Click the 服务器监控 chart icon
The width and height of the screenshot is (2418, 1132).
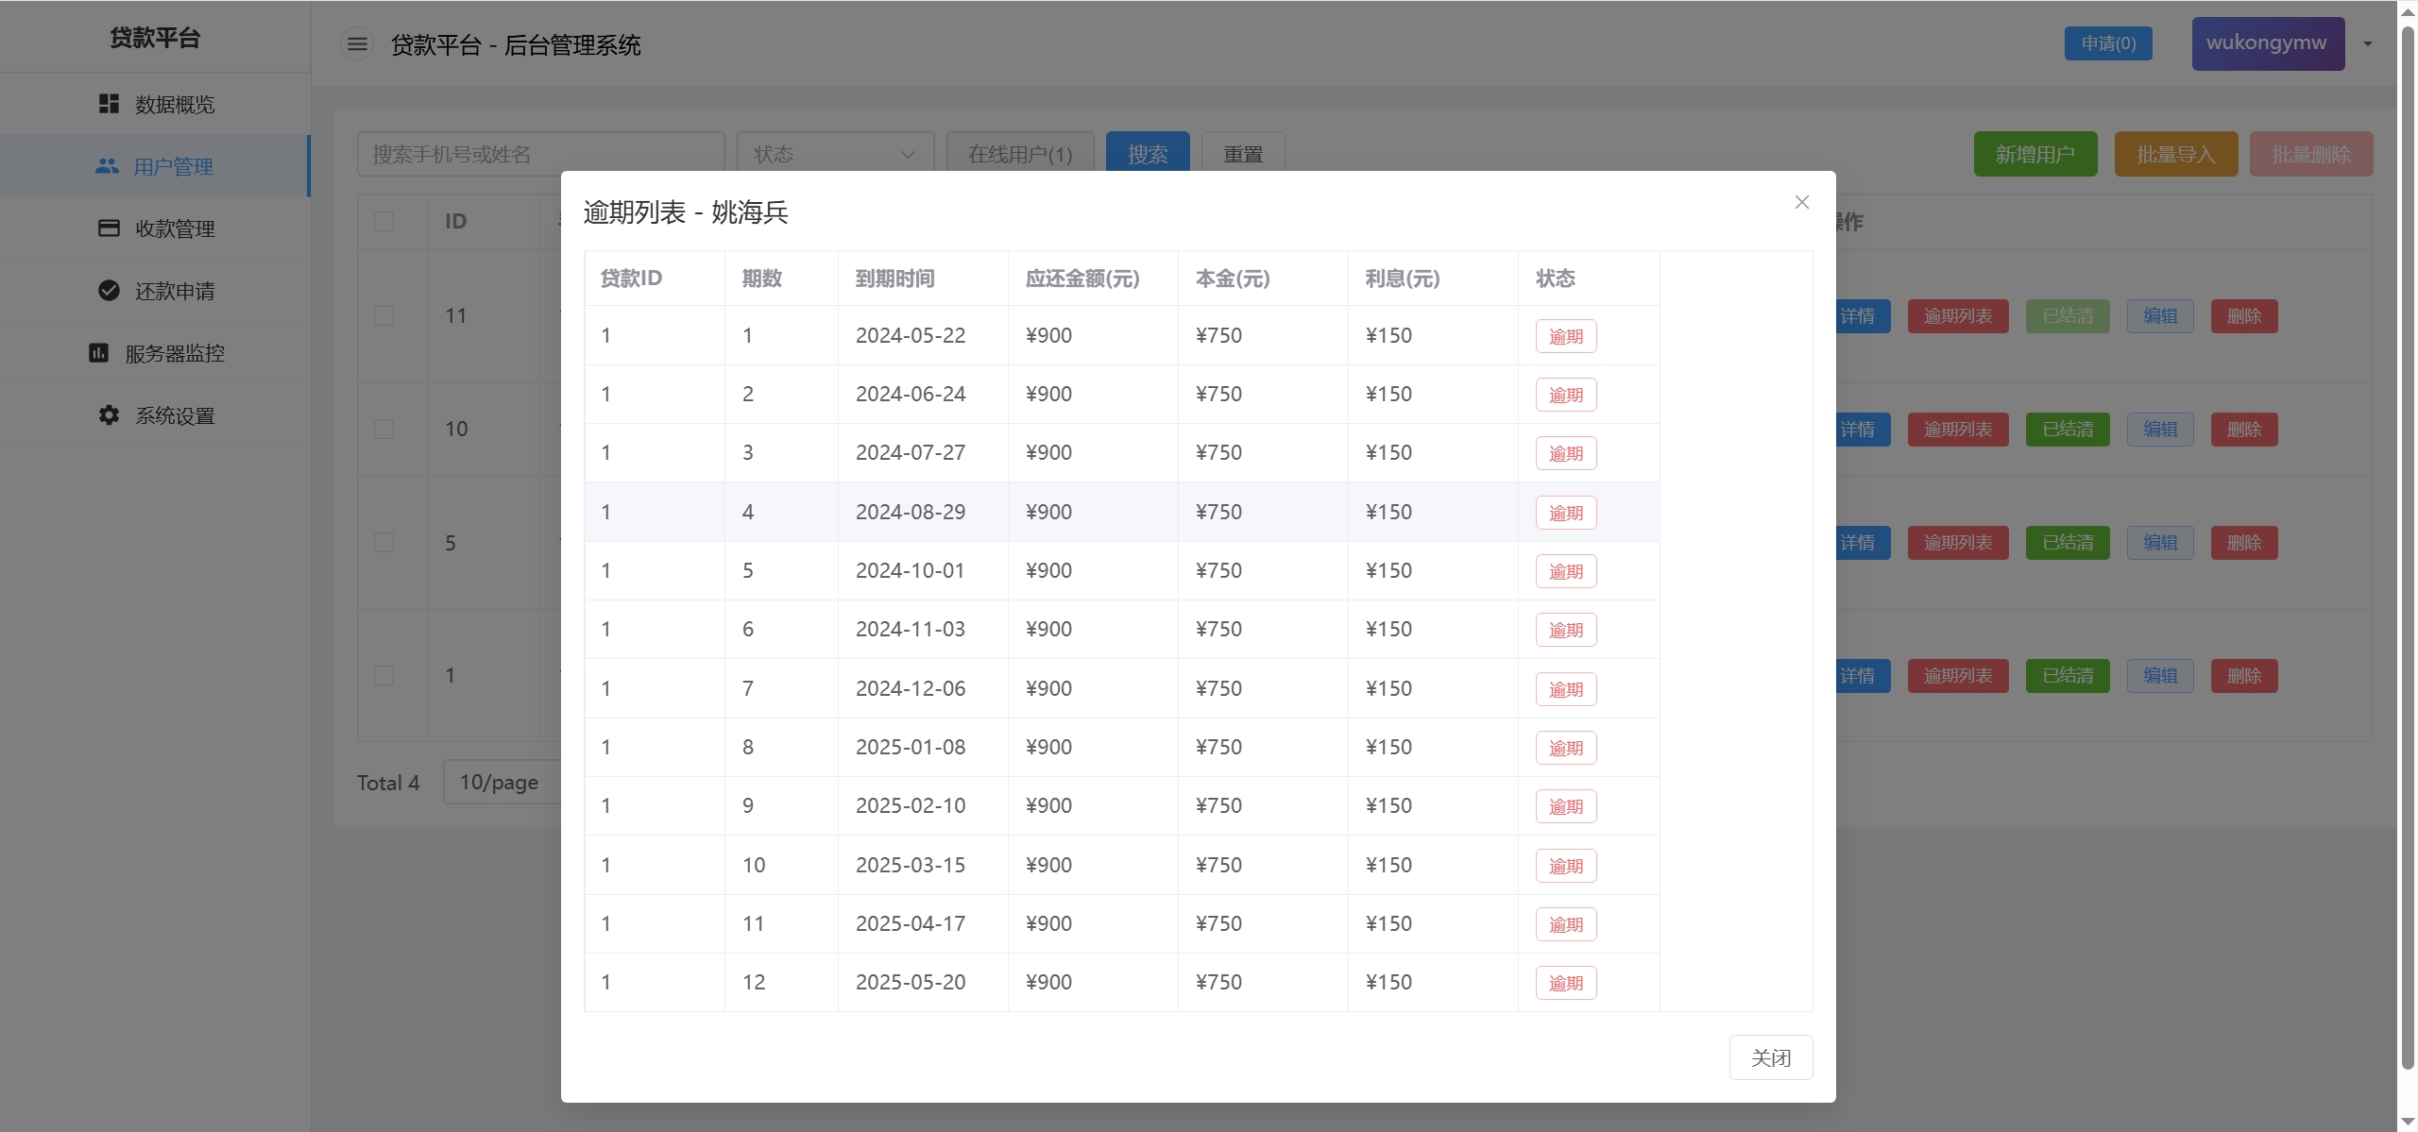click(98, 353)
